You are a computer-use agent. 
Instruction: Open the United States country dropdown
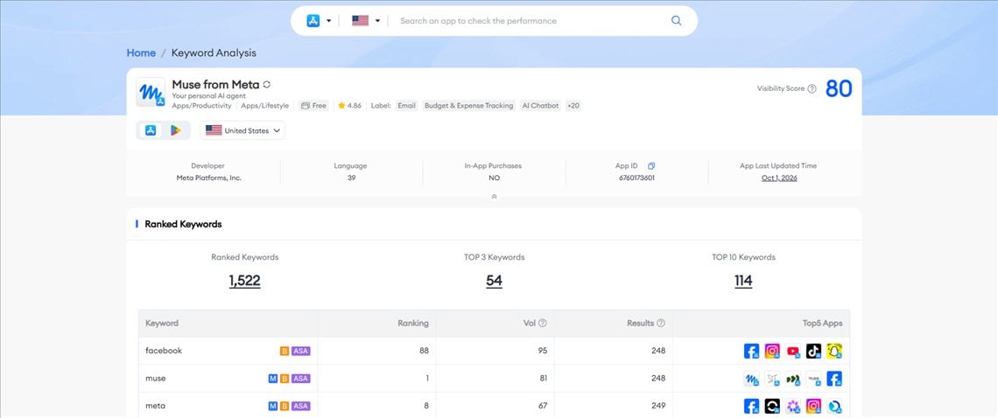click(x=242, y=130)
